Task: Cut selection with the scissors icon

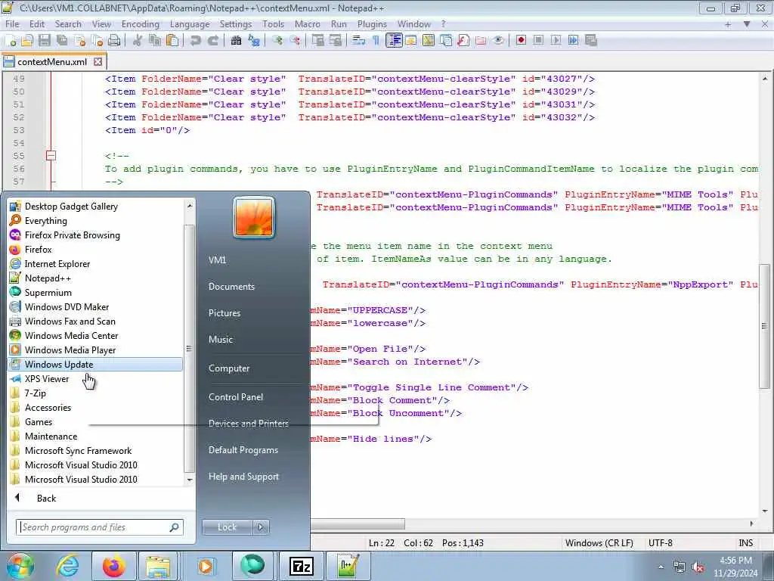Action: click(138, 41)
